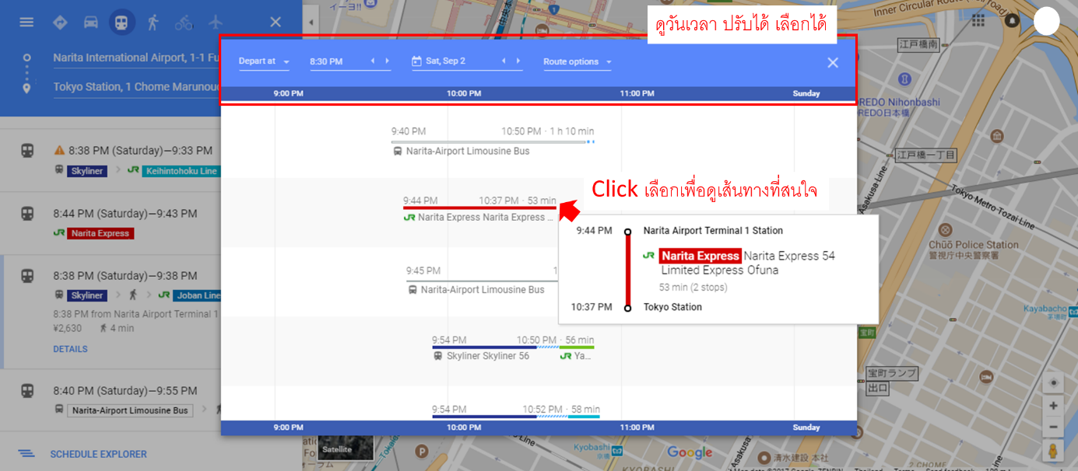Select the 9:45 PM Limousine Bus timeline trip
Screen dimensions: 1078x471
click(x=483, y=281)
